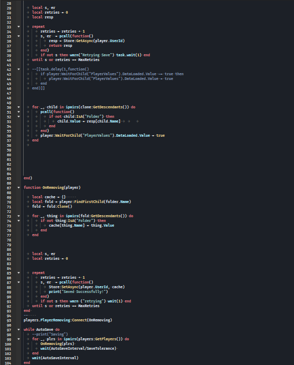This screenshot has width=294, height=365.
Task: Collapse the repeat block at line 33
Action: pos(18,27)
